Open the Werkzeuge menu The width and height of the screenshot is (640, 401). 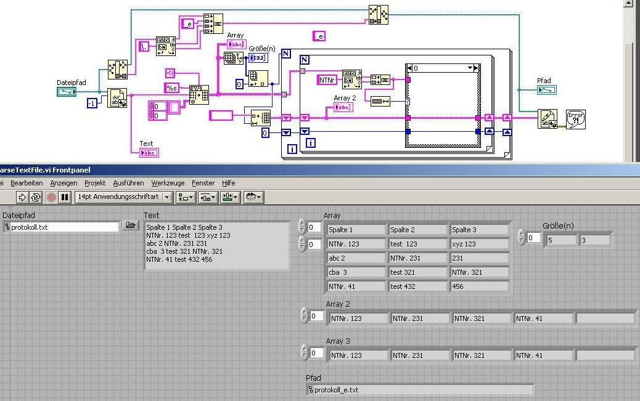168,183
